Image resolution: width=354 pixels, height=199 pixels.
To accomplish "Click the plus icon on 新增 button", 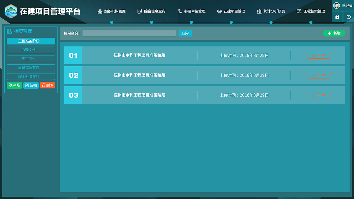I will tap(329, 33).
